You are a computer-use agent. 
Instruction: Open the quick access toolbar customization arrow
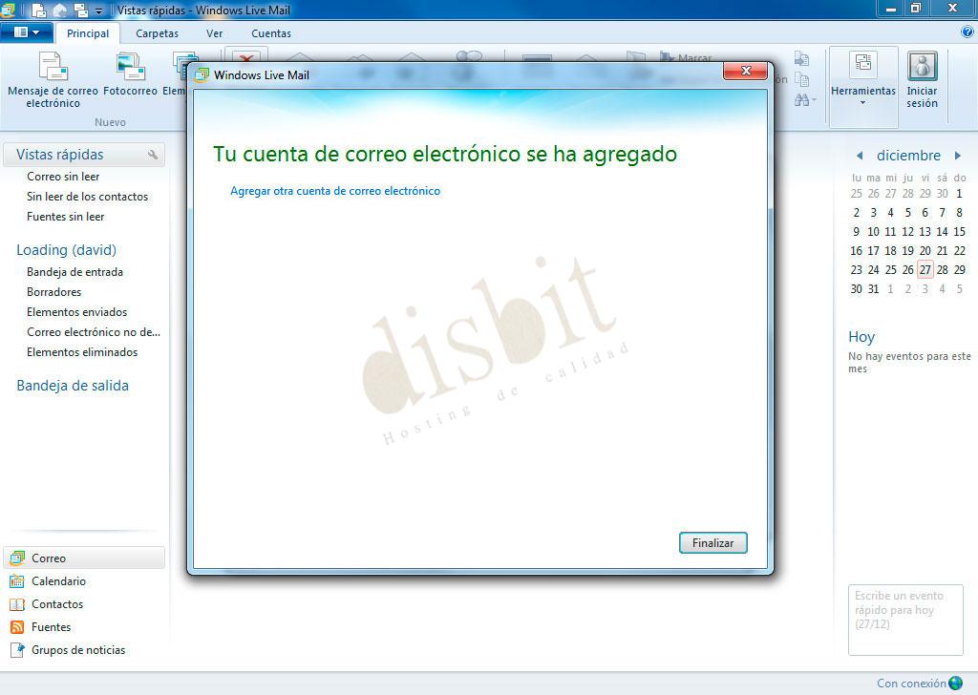tap(99, 11)
